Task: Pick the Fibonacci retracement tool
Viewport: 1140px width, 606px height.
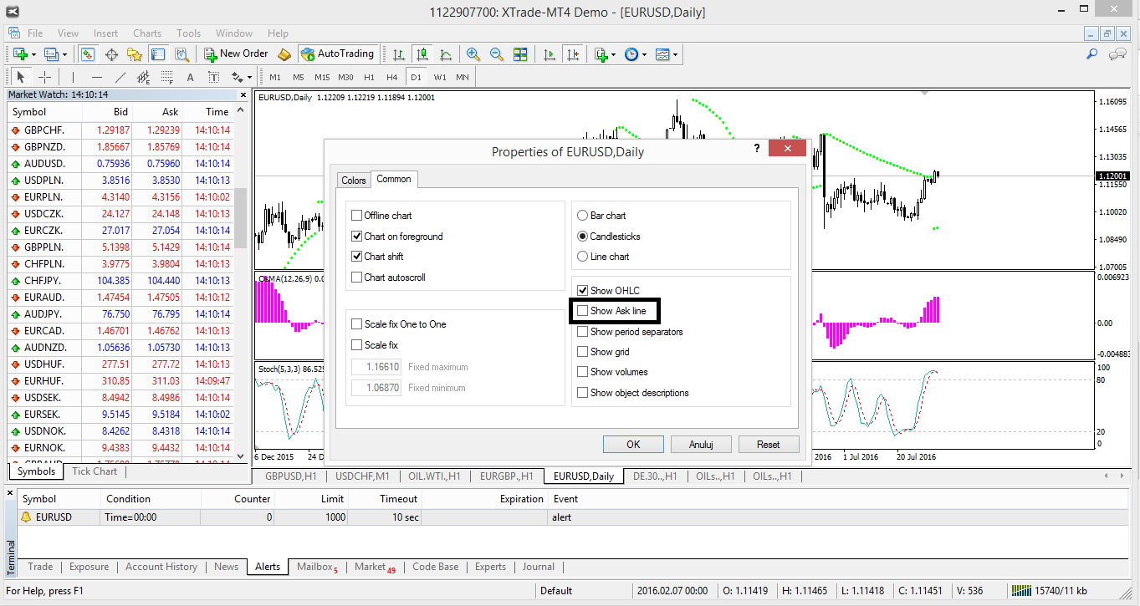Action: pos(166,78)
